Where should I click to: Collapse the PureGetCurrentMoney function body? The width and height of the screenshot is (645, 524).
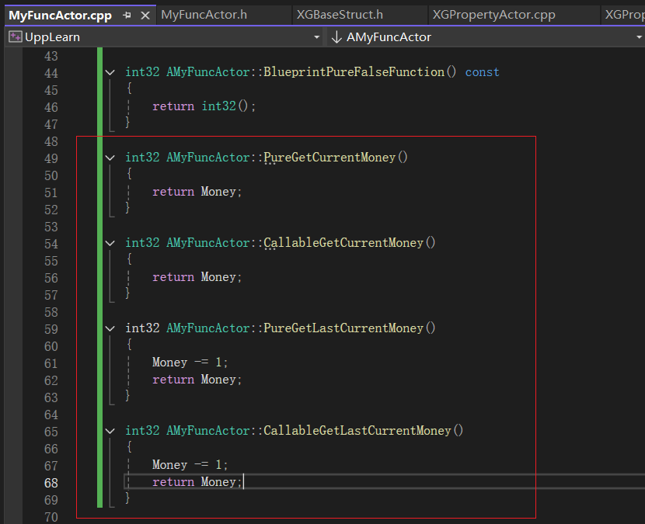pos(110,158)
